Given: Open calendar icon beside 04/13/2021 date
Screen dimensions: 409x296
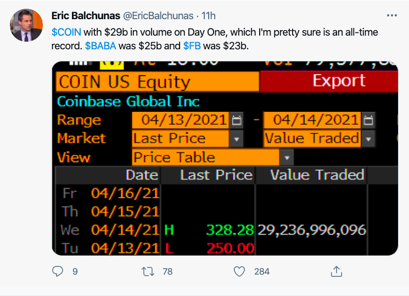Looking at the screenshot, I should coord(237,120).
